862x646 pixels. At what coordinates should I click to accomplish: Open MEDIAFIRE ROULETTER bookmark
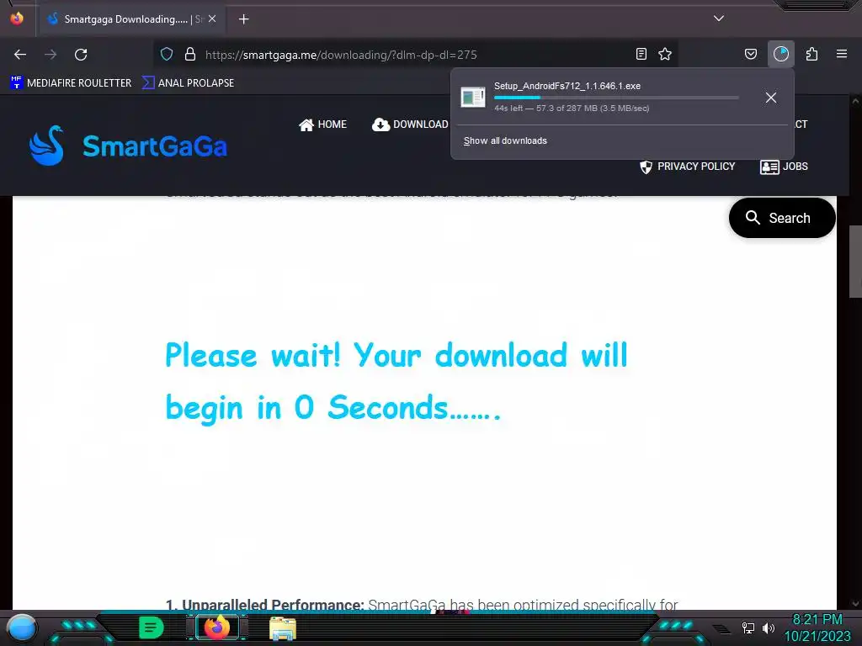pyautogui.click(x=71, y=83)
